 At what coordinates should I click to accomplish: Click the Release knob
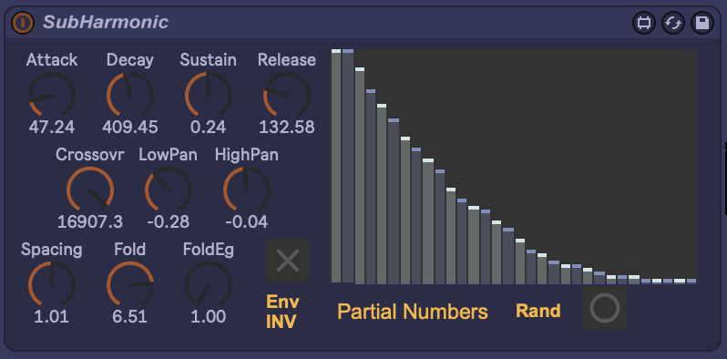point(287,95)
